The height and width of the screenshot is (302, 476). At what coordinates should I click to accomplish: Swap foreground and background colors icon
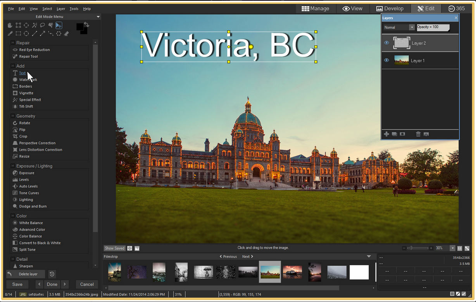point(87,25)
